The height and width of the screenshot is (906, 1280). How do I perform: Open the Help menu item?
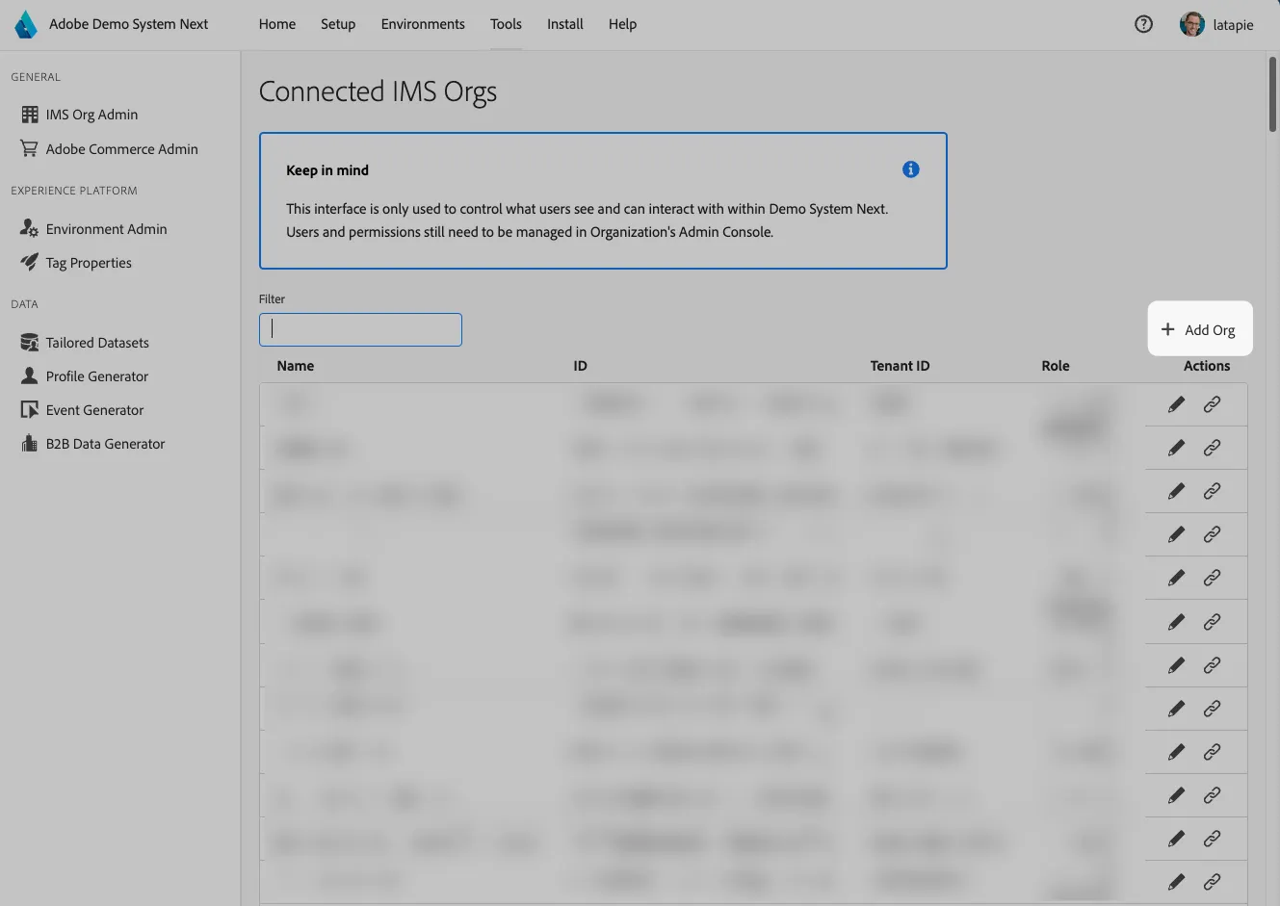[622, 24]
